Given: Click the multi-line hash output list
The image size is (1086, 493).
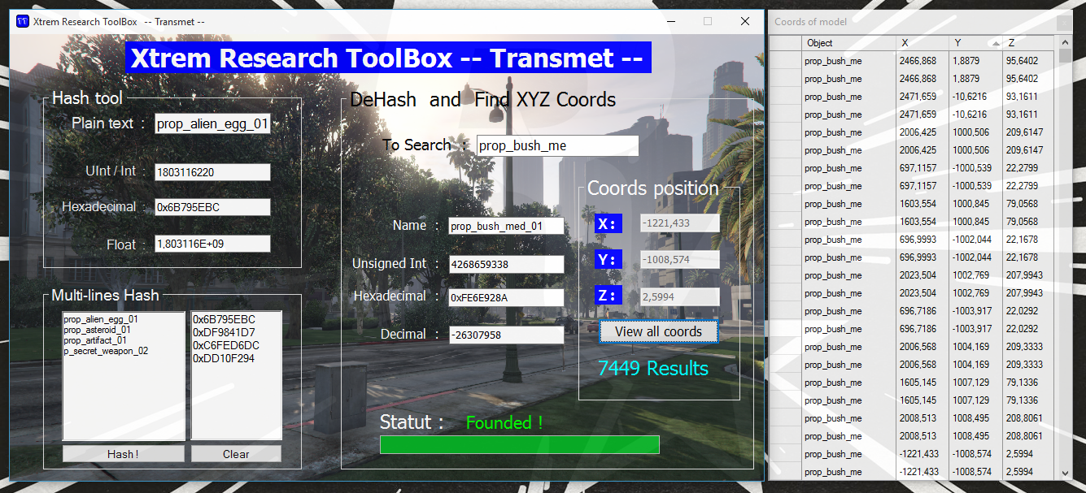Looking at the screenshot, I should [236, 375].
